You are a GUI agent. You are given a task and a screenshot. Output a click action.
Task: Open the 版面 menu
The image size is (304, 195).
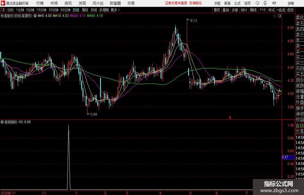(x=227, y=3)
